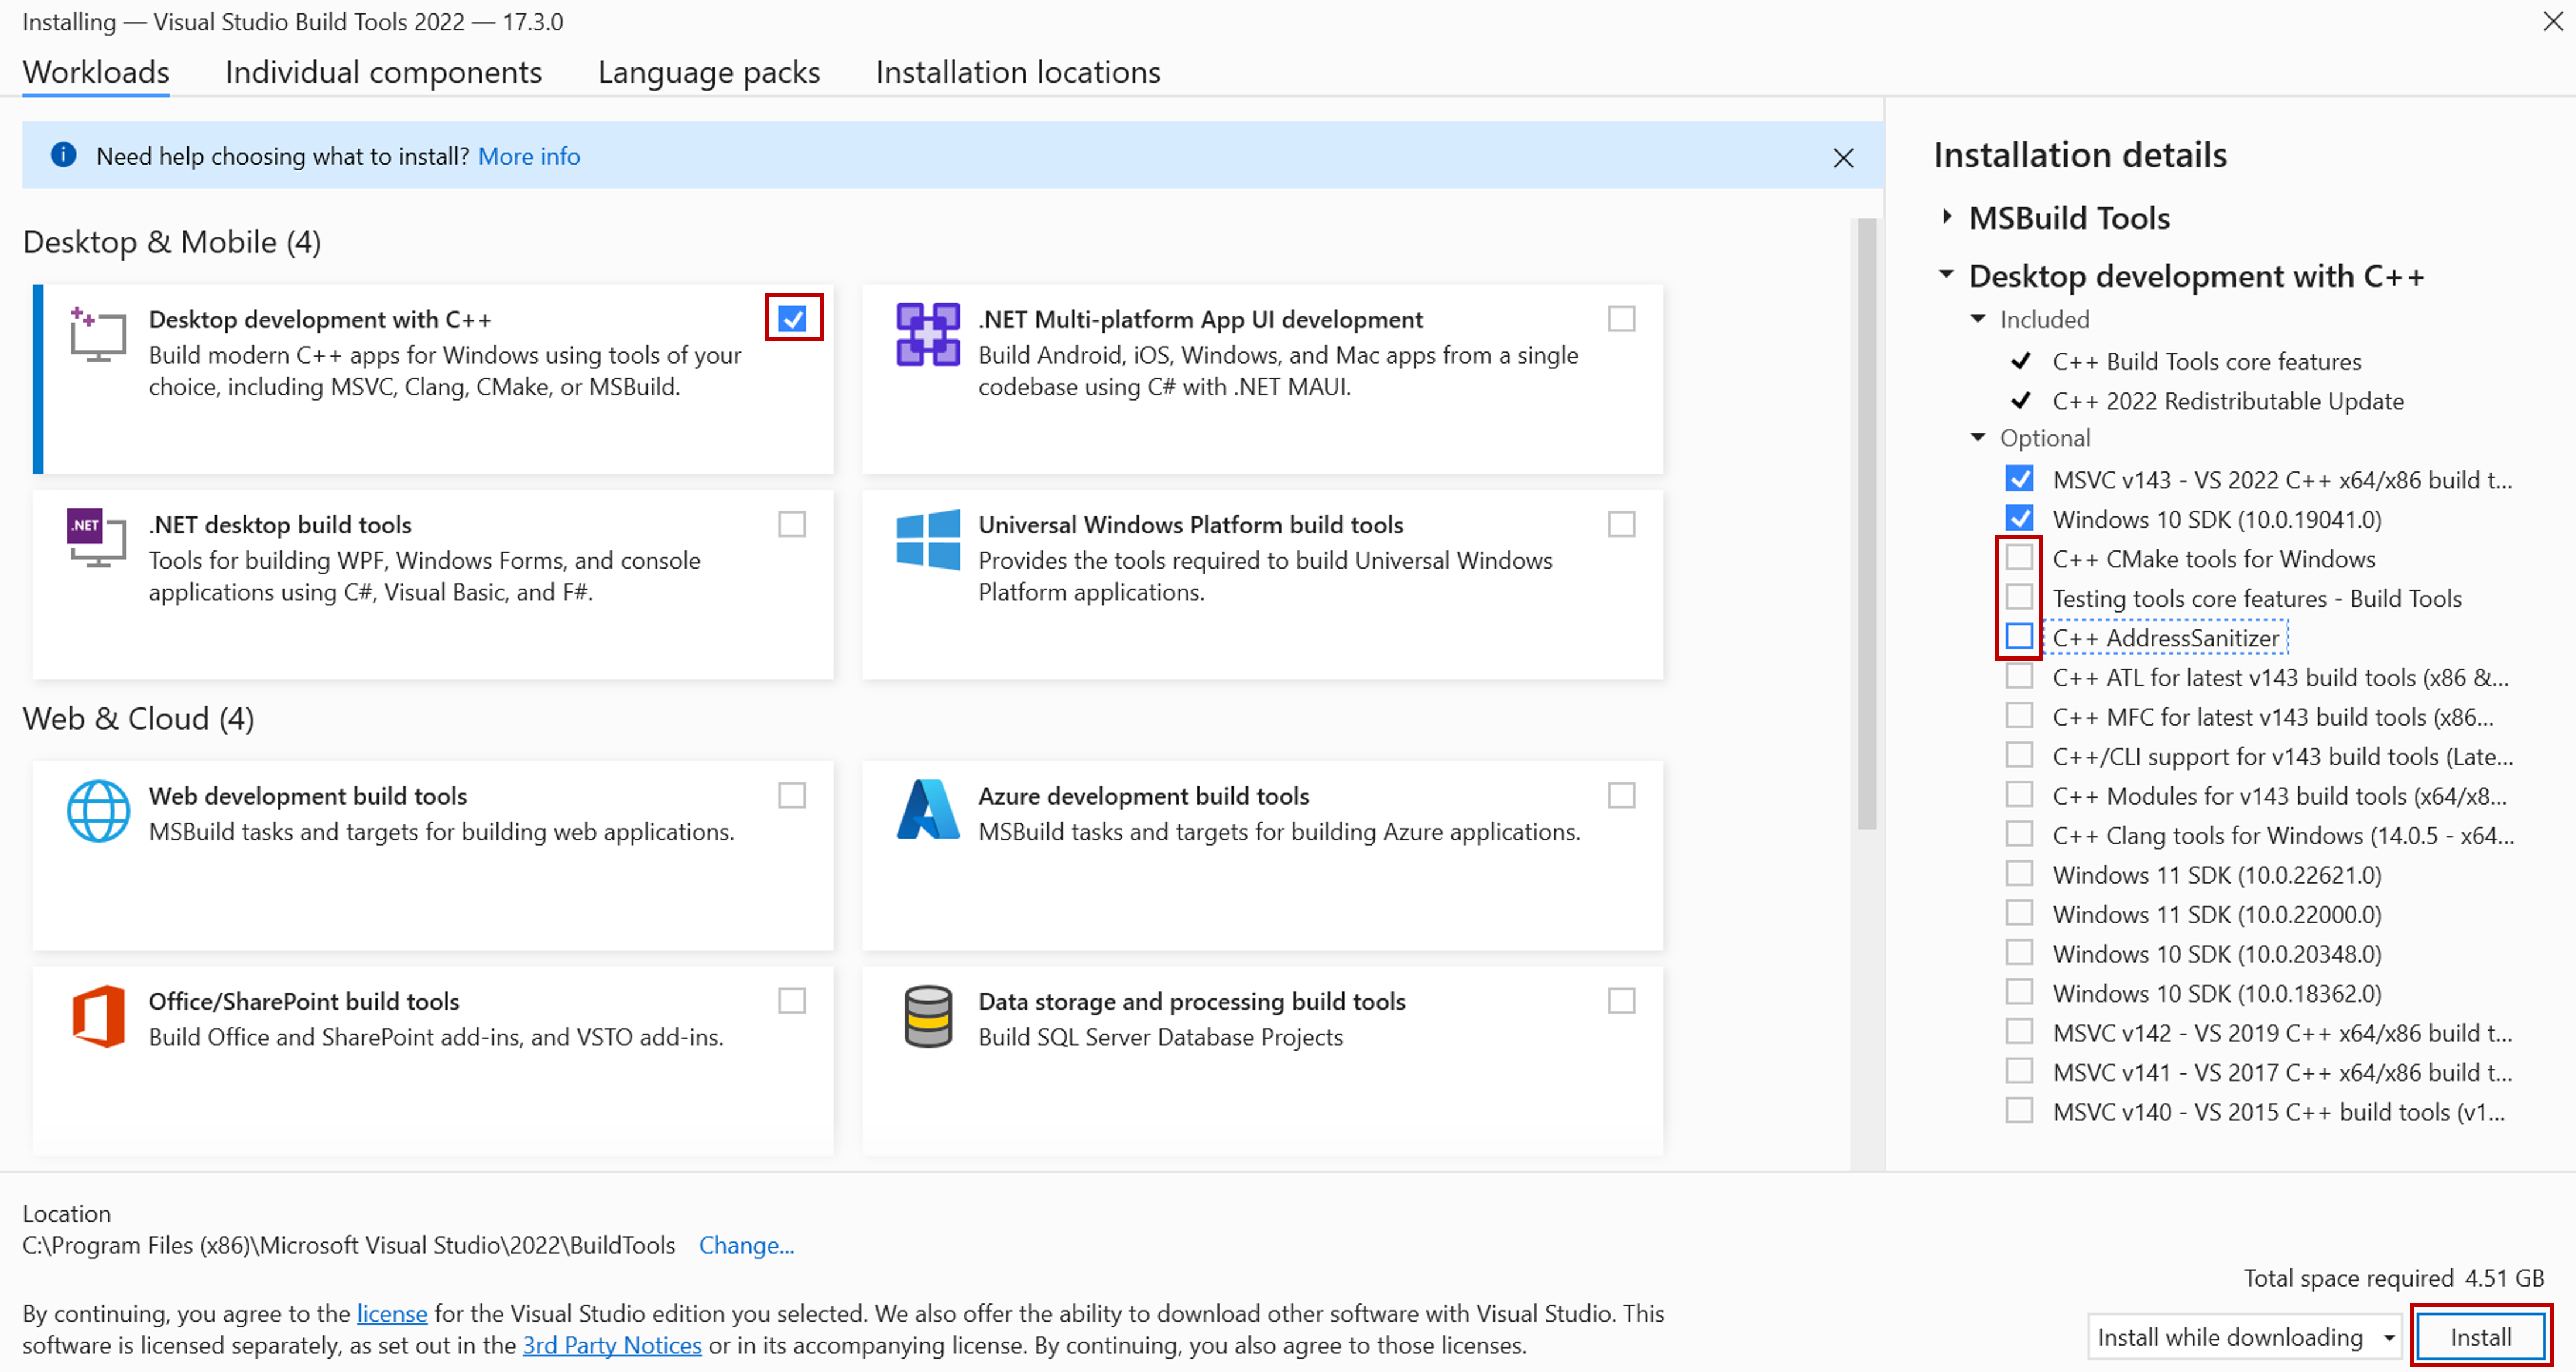This screenshot has height=1372, width=2576.
Task: Check the C++ AddressSanitizer option
Action: (2019, 637)
